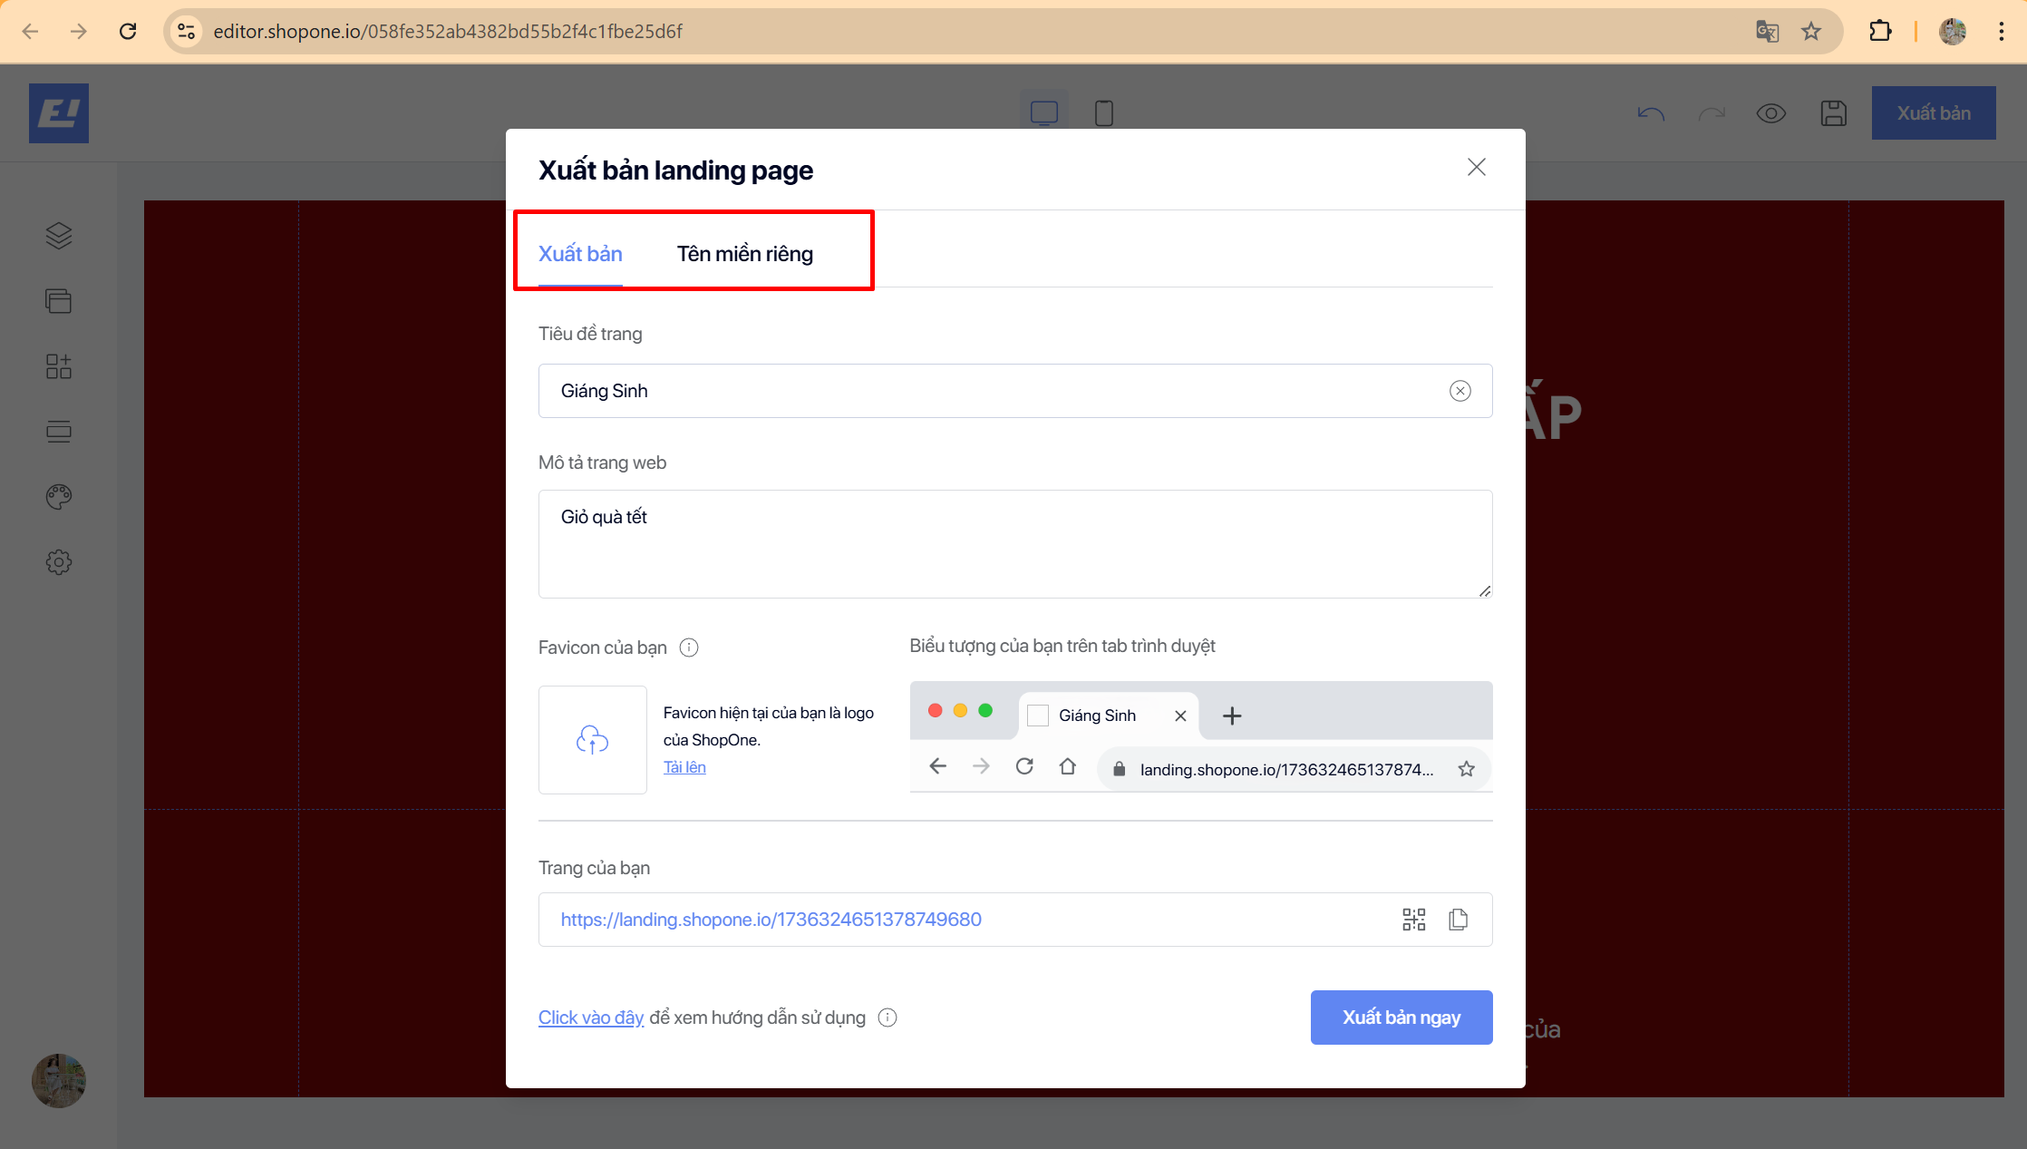This screenshot has width=2027, height=1149.
Task: Clear the Giáng Sinh title field
Action: [1460, 391]
